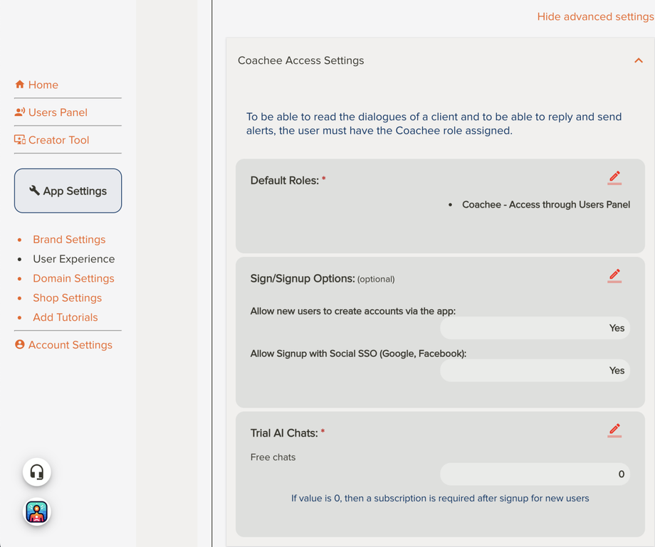
Task: Click the Creator Tool monitor icon
Action: [x=20, y=140]
